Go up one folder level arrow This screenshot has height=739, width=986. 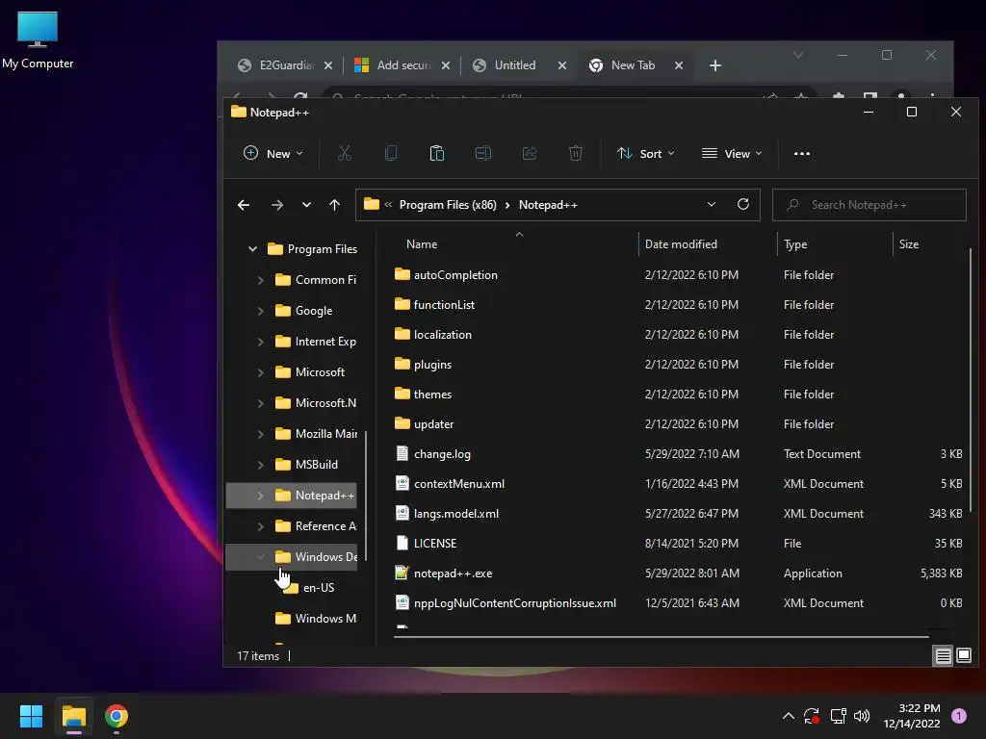334,205
